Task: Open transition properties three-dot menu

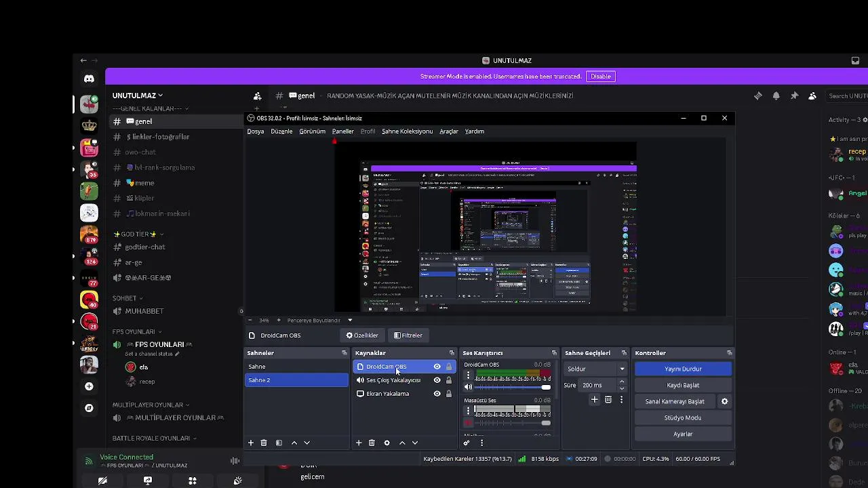Action: click(x=621, y=400)
